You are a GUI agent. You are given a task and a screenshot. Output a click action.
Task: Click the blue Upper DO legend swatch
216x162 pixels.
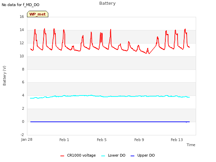coord(132,156)
